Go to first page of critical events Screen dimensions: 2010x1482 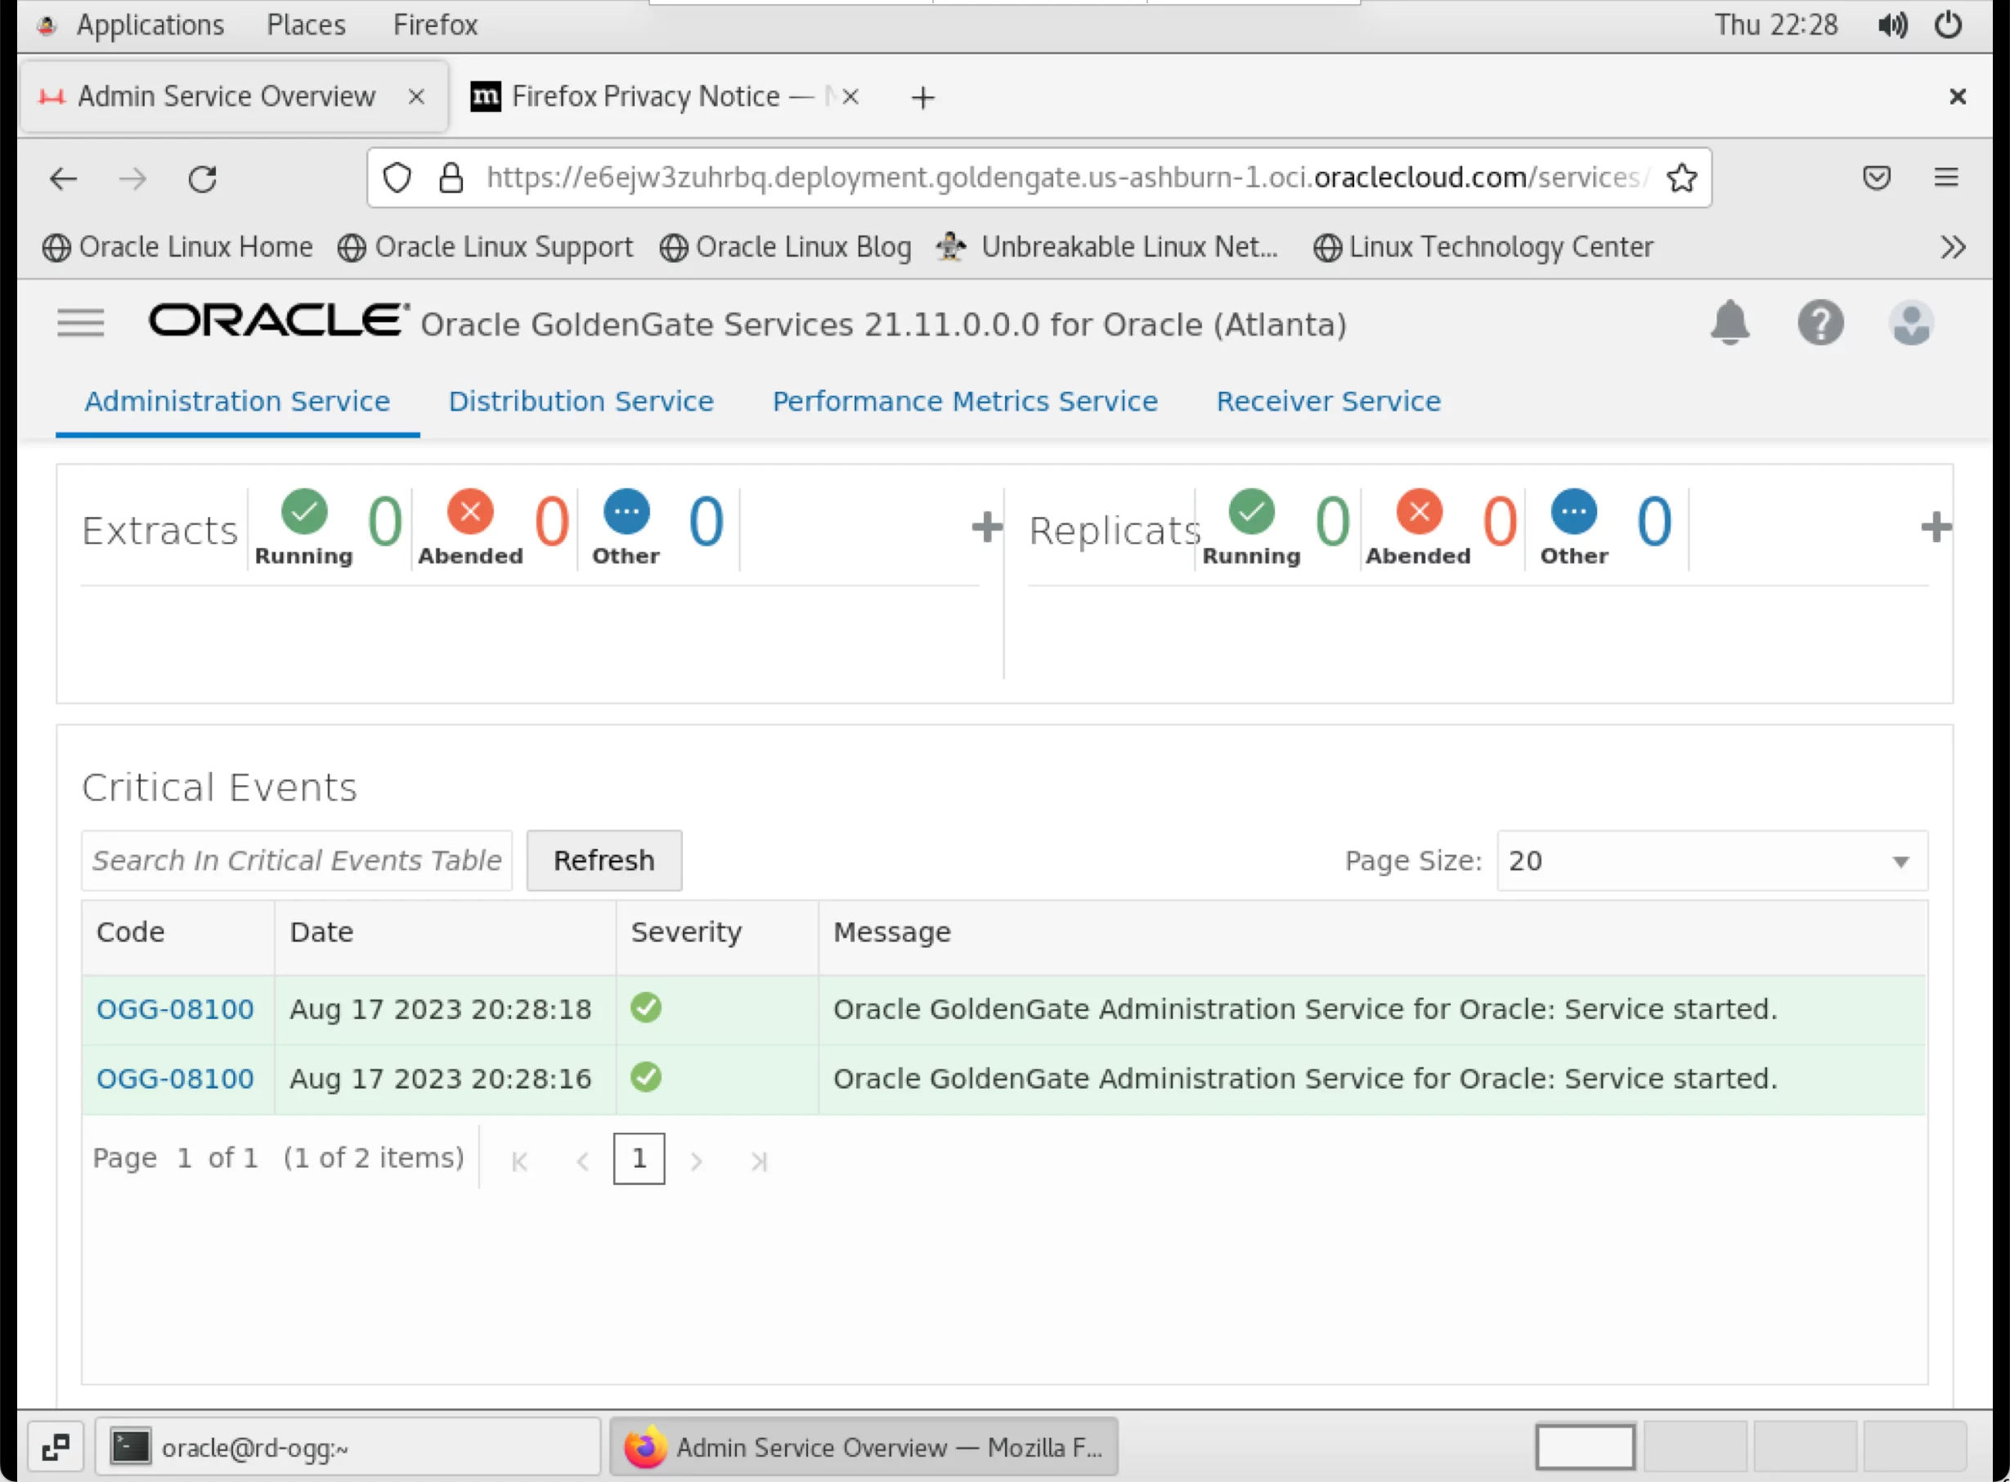pyautogui.click(x=519, y=1161)
